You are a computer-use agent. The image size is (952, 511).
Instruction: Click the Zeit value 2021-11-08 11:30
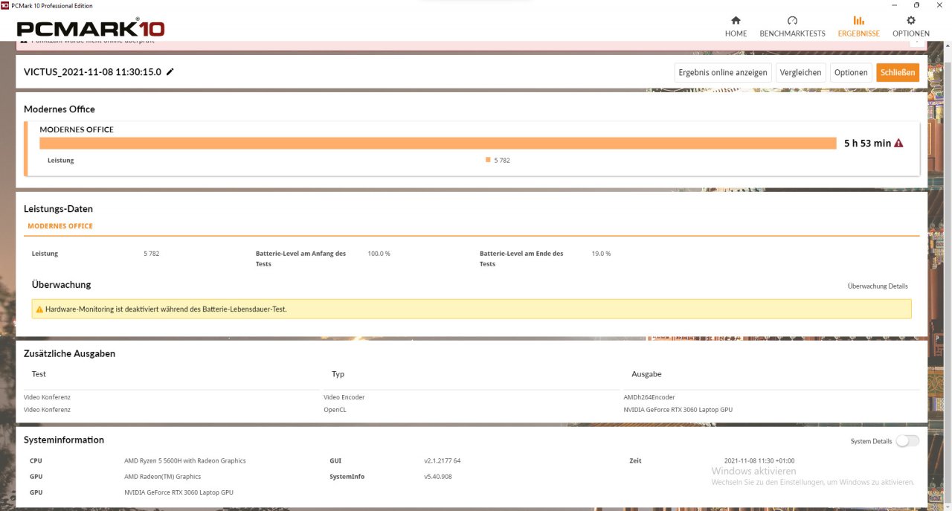pyautogui.click(x=759, y=461)
